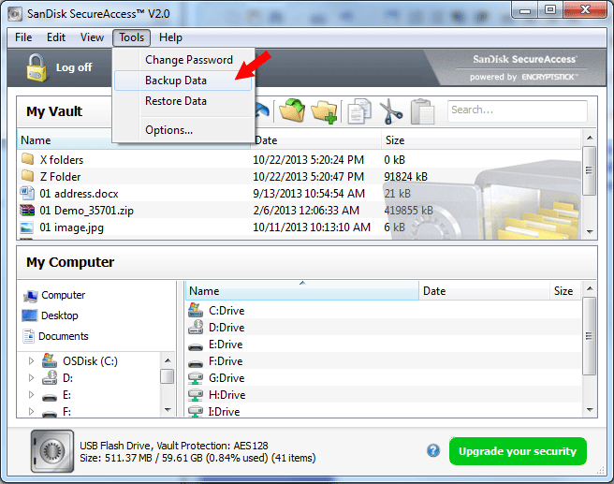Select the 01 address.docx file name
614x484 pixels.
79,194
